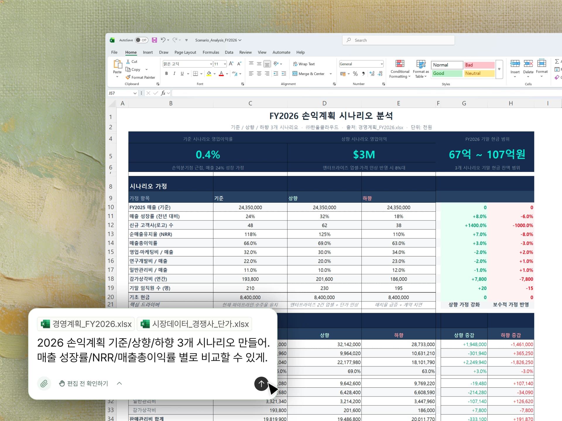This screenshot has height=421, width=562.
Task: Select the Good cell style swatch
Action: tap(446, 73)
